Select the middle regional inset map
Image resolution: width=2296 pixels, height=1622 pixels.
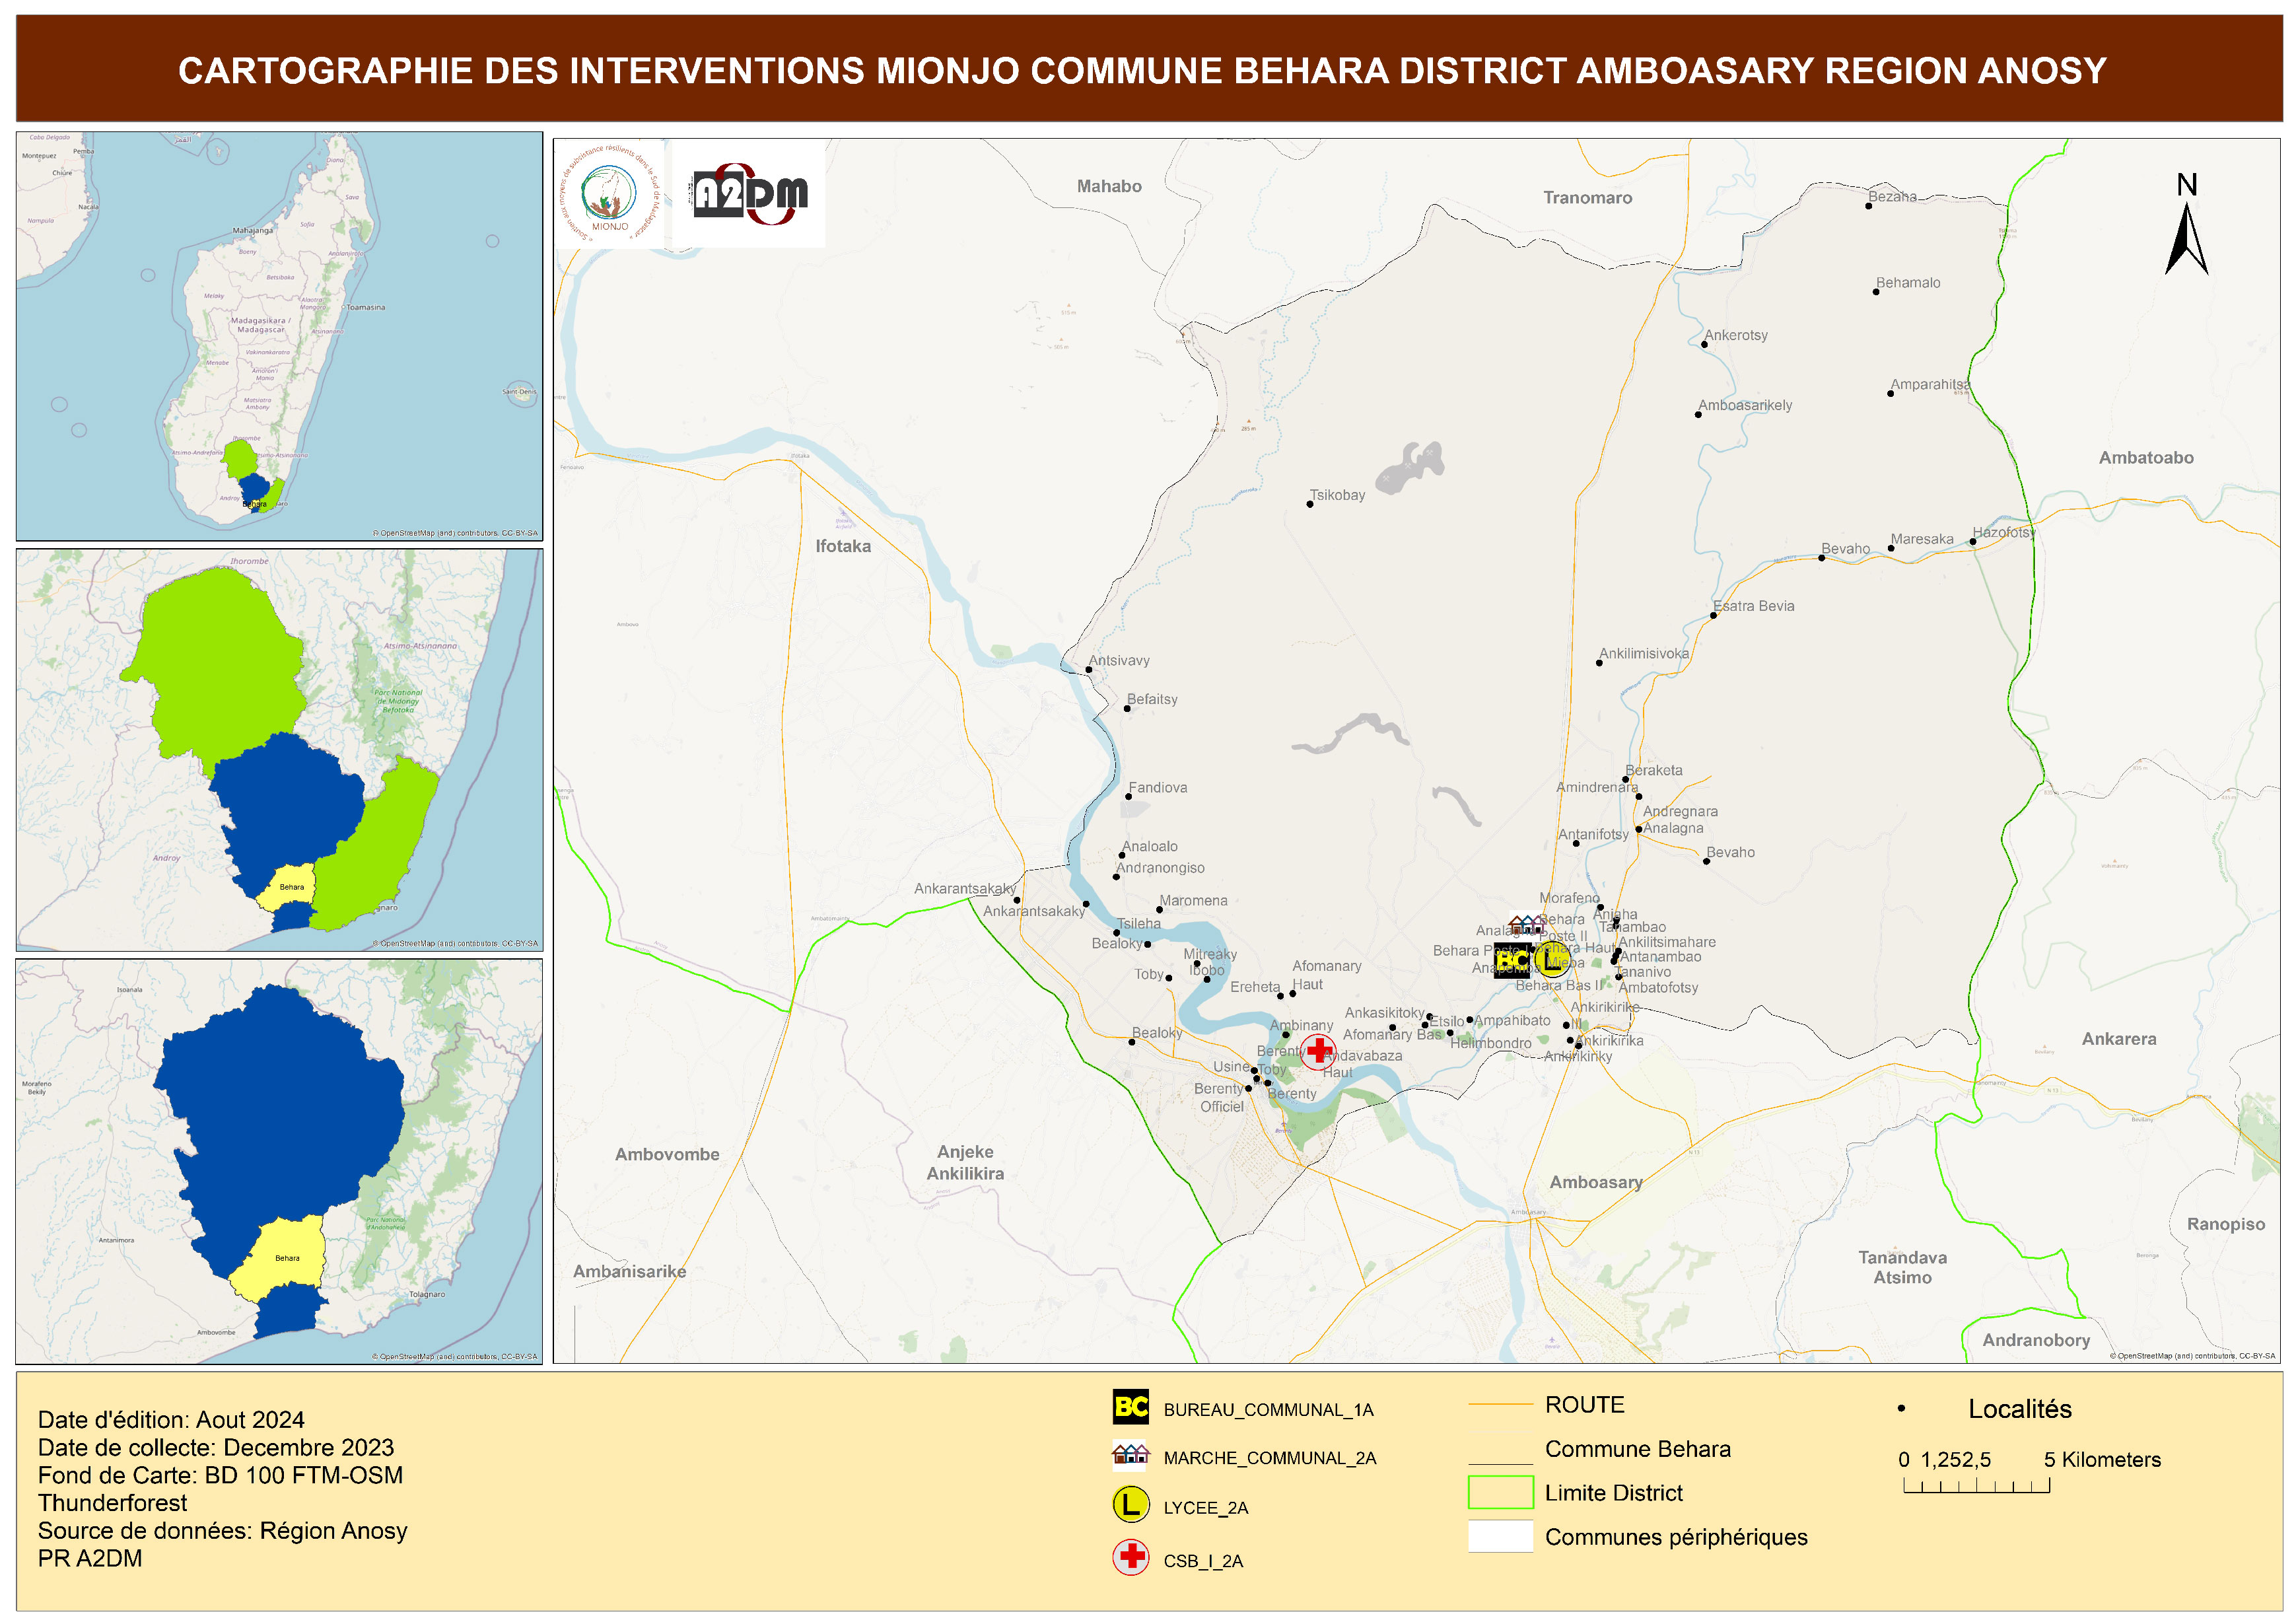(280, 749)
